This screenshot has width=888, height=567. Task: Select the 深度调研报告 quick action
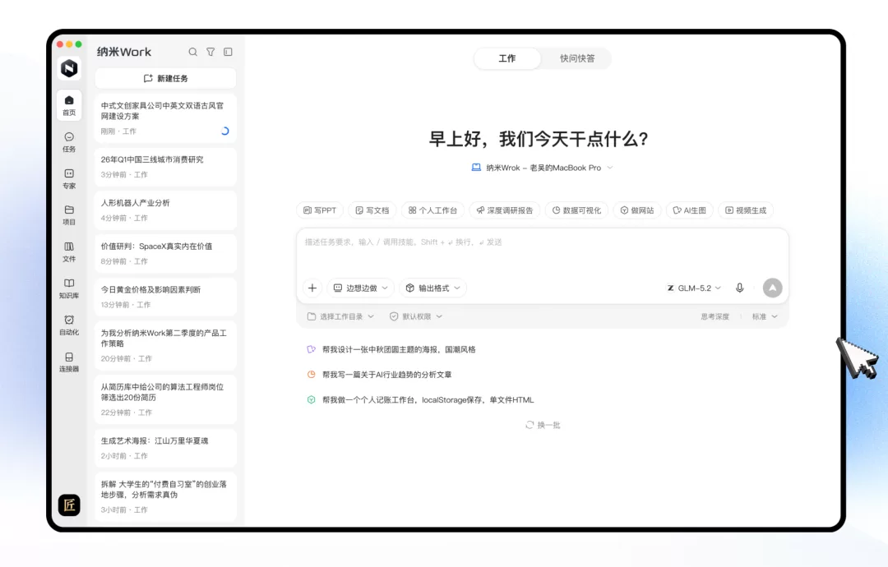505,210
